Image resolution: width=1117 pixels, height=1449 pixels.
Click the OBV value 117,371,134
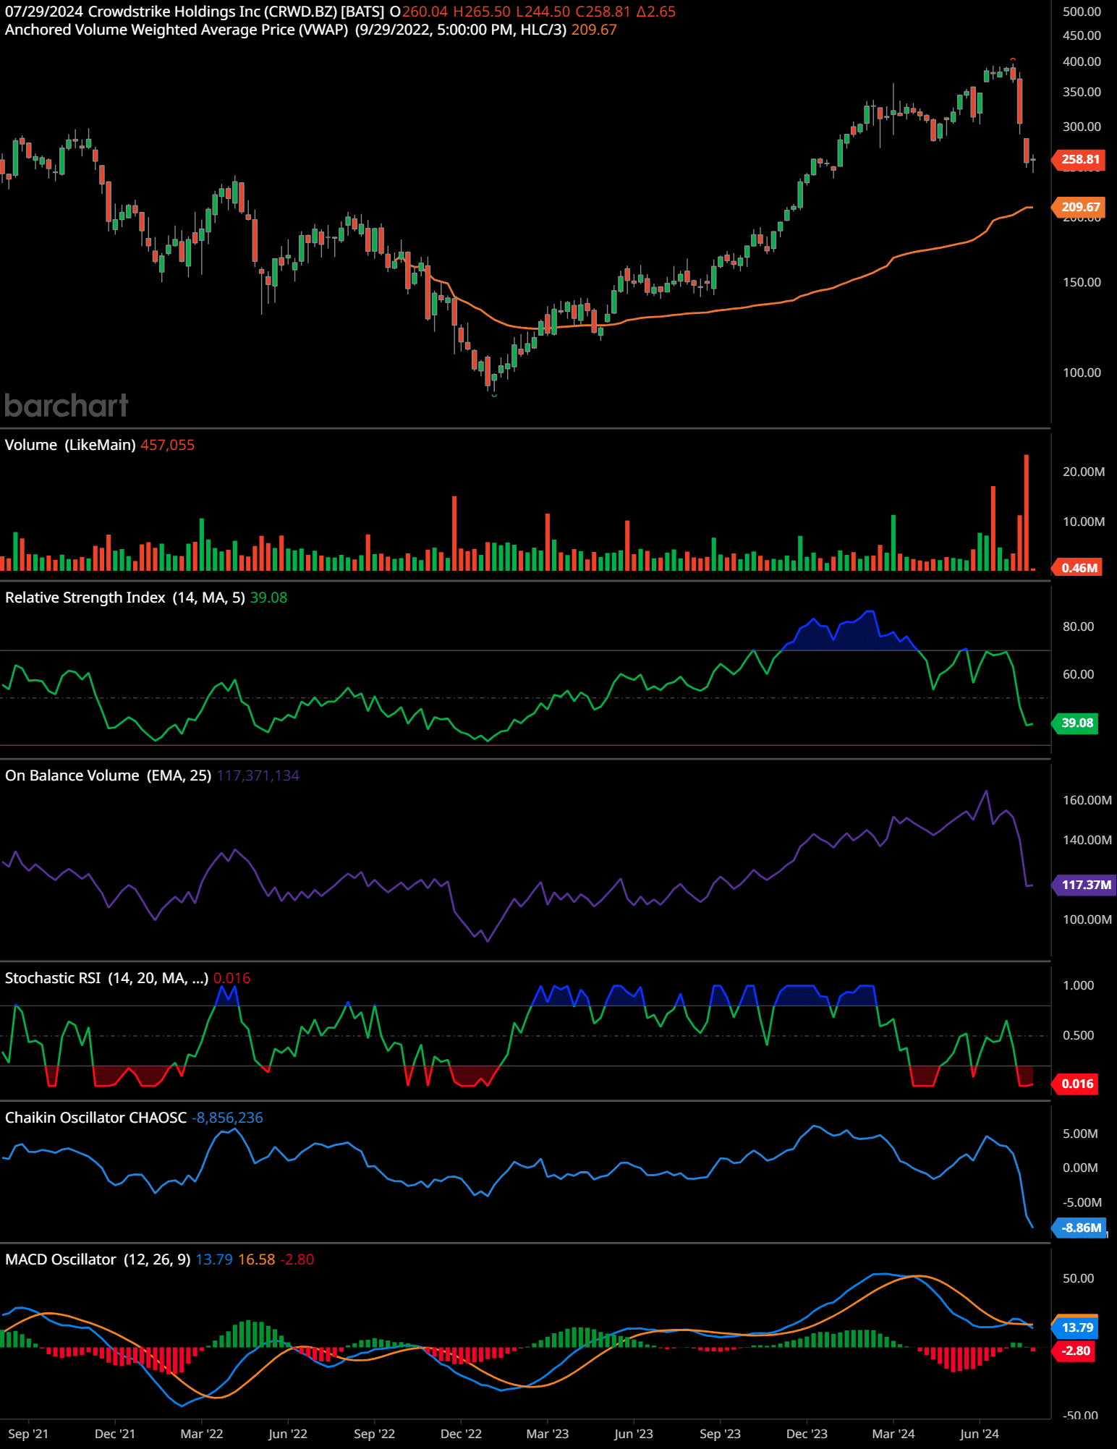(x=258, y=776)
